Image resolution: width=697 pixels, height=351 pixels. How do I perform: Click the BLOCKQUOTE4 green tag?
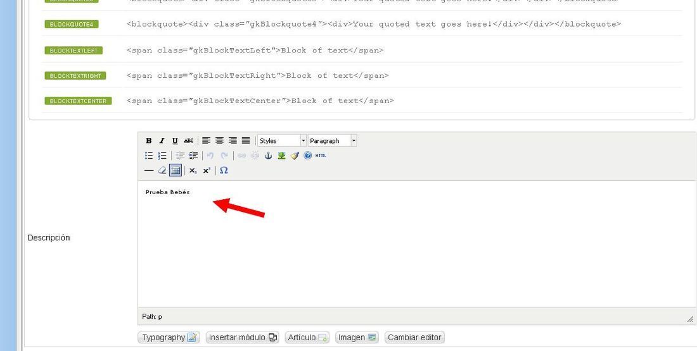pyautogui.click(x=72, y=24)
